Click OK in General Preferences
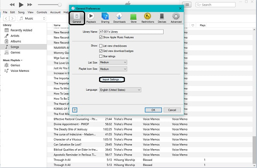 [x=153, y=110]
